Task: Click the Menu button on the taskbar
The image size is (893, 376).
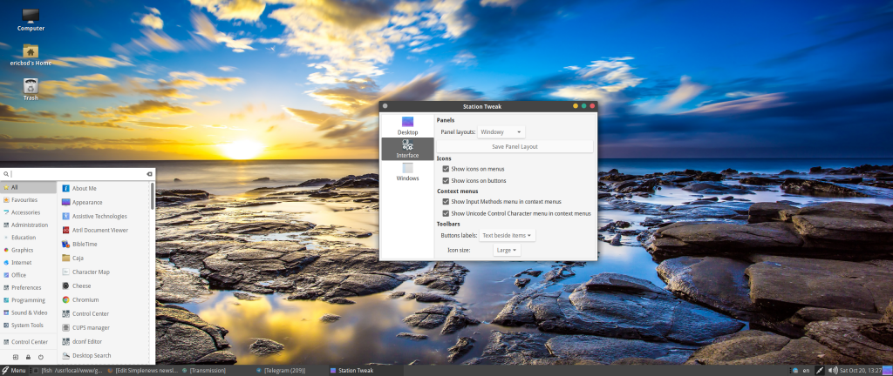Action: point(14,371)
